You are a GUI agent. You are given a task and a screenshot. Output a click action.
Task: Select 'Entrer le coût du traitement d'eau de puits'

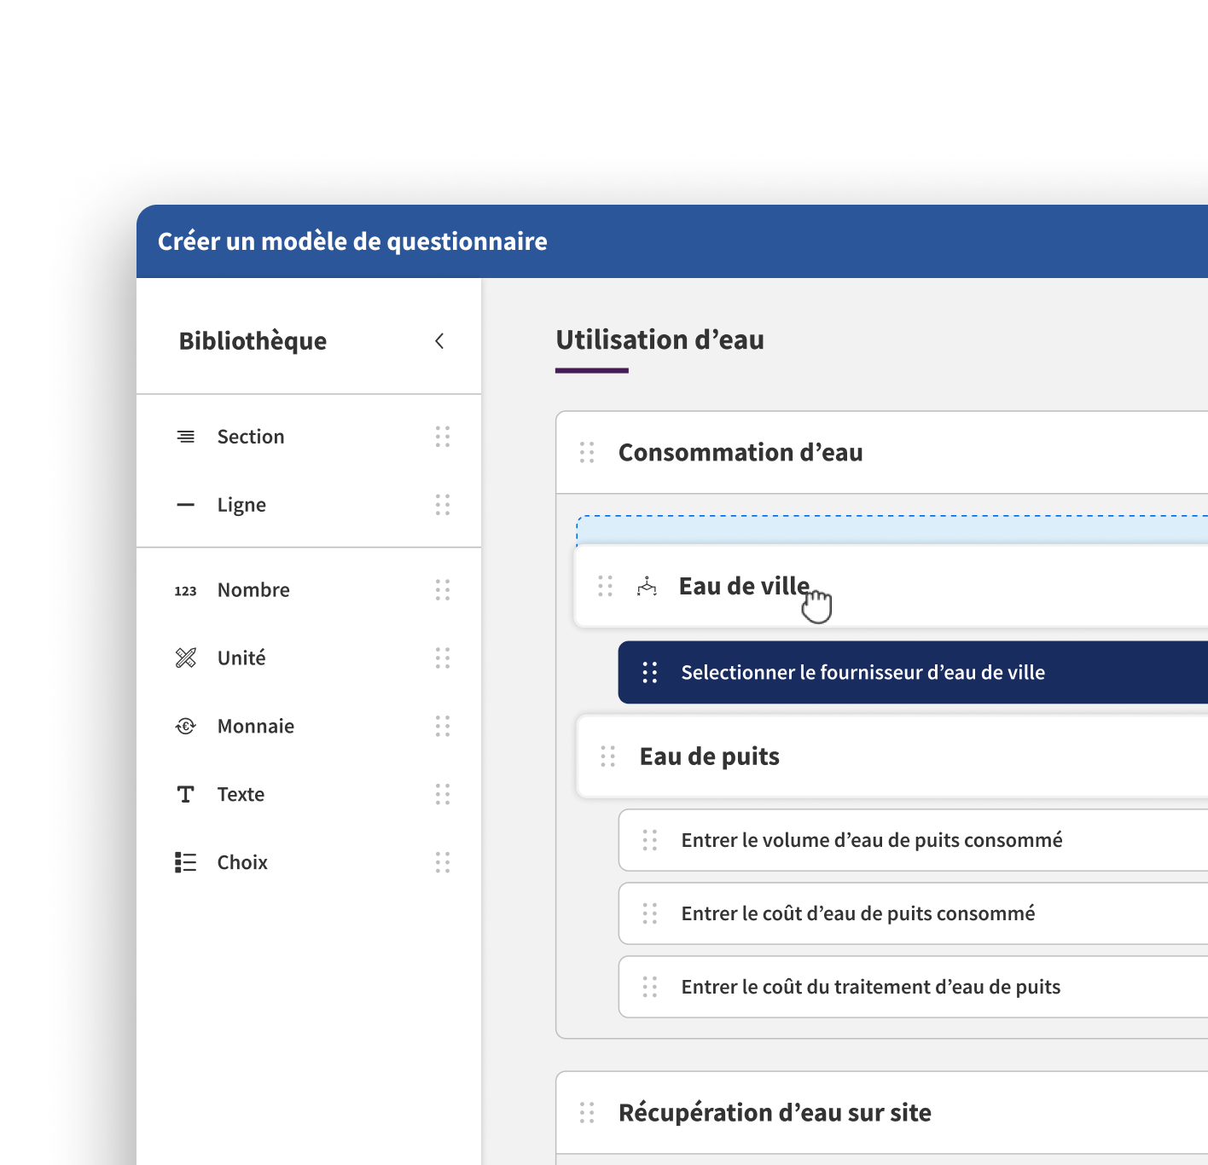(913, 987)
